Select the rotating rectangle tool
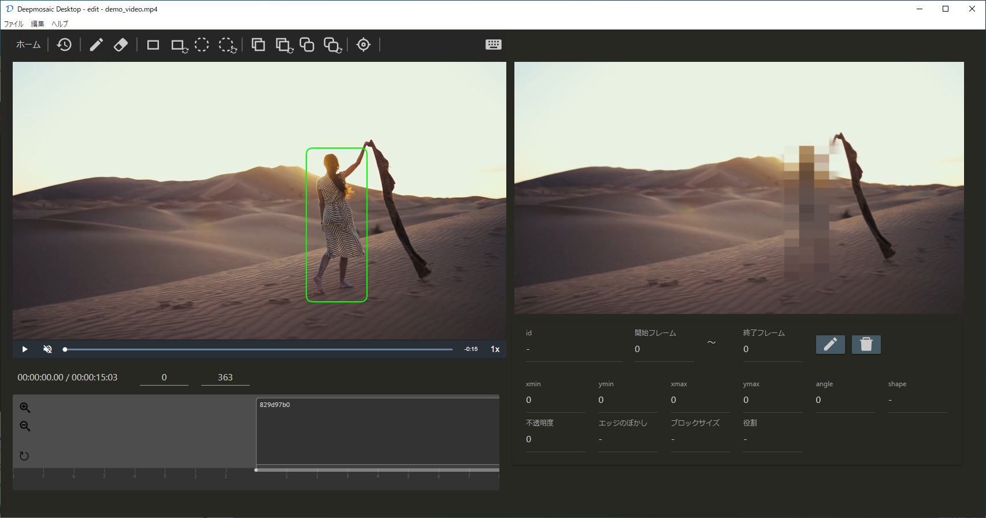 coord(180,45)
